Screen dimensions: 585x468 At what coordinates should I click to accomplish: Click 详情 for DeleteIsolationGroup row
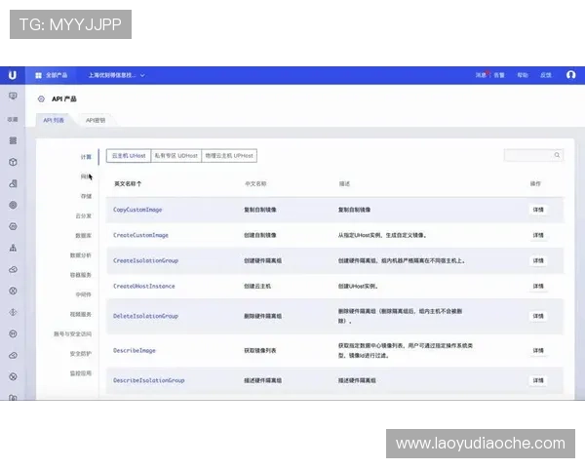point(538,316)
